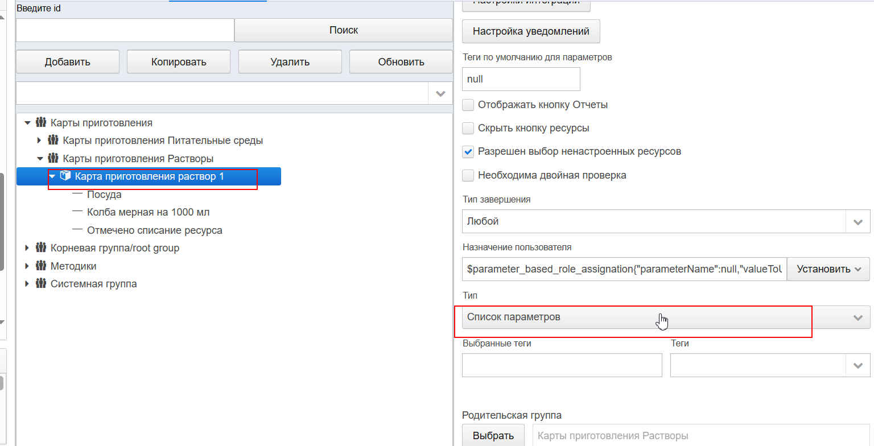Click the group icon of Карты приготовления
This screenshot has width=874, height=446.
click(x=40, y=122)
